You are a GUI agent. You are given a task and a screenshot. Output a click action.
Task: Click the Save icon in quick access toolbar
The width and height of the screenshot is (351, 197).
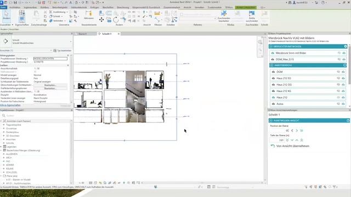(15, 2)
